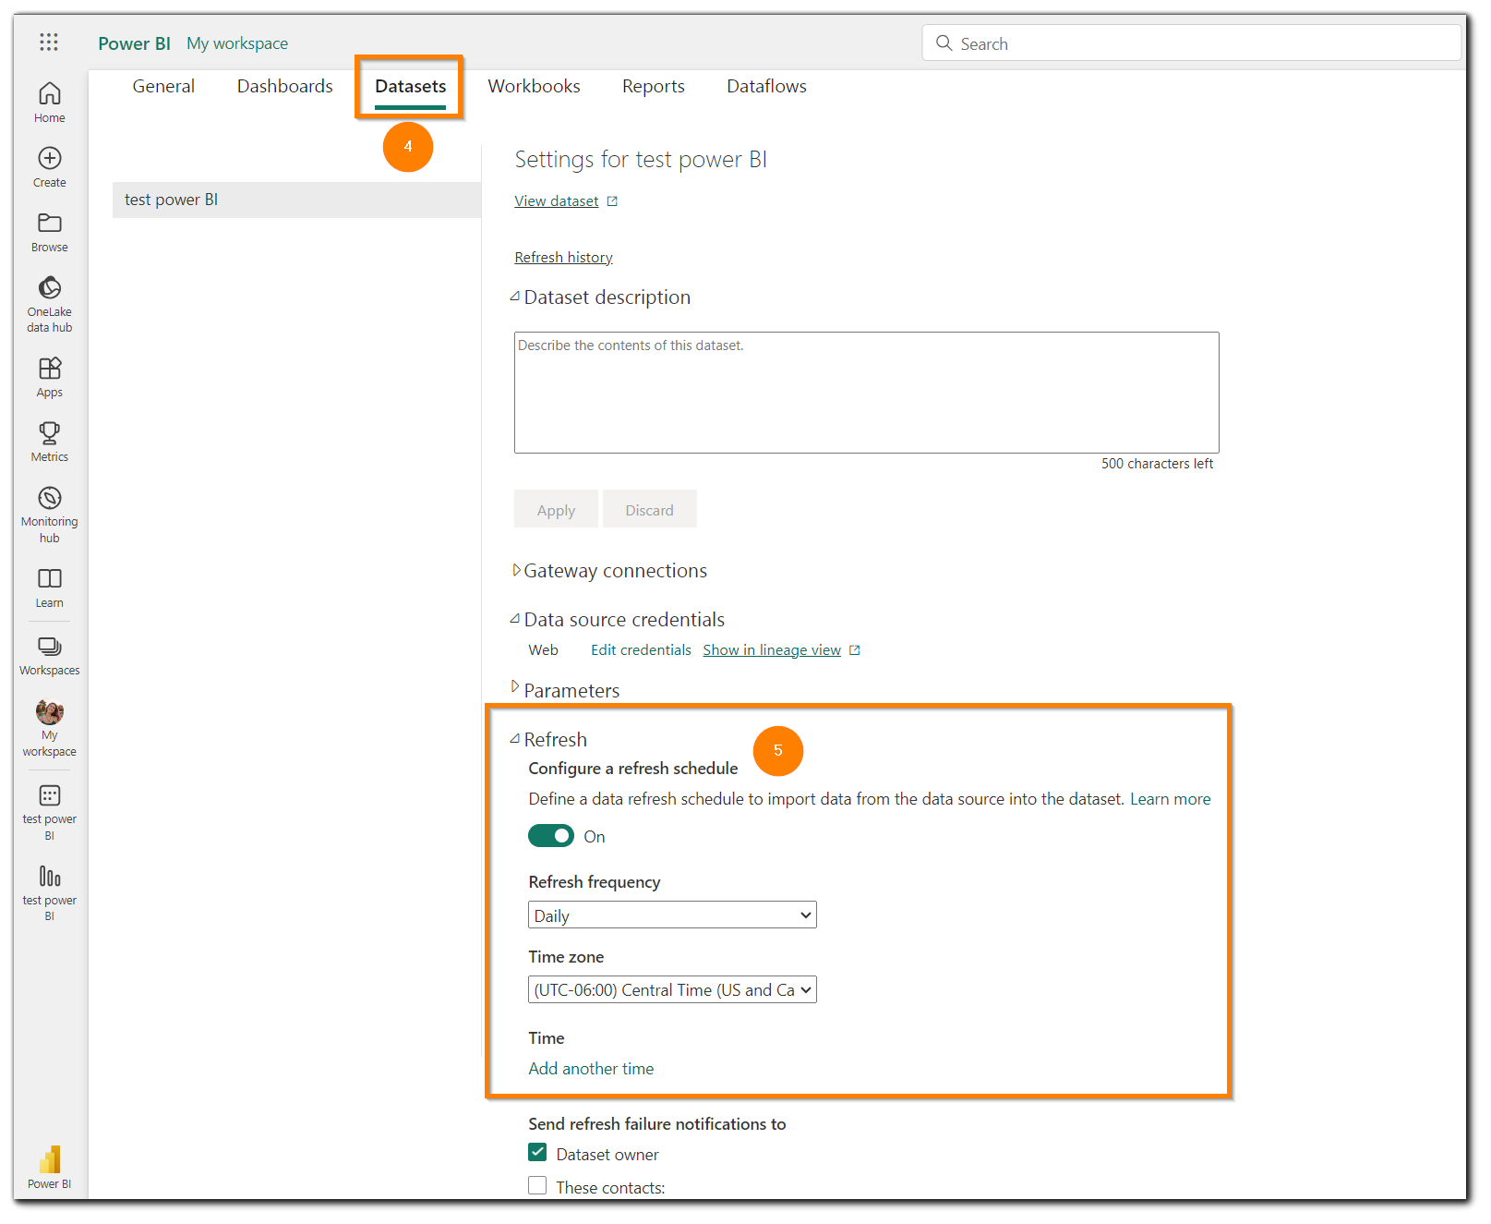Click Show in lineage view link
The height and width of the screenshot is (1224, 1491).
pyautogui.click(x=772, y=650)
